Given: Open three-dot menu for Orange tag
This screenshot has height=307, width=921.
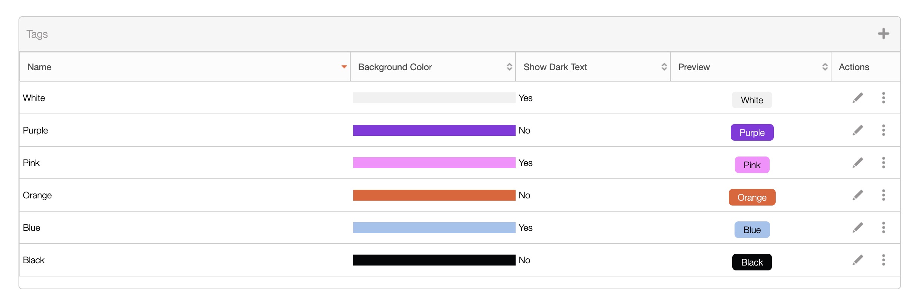Looking at the screenshot, I should click(x=883, y=195).
